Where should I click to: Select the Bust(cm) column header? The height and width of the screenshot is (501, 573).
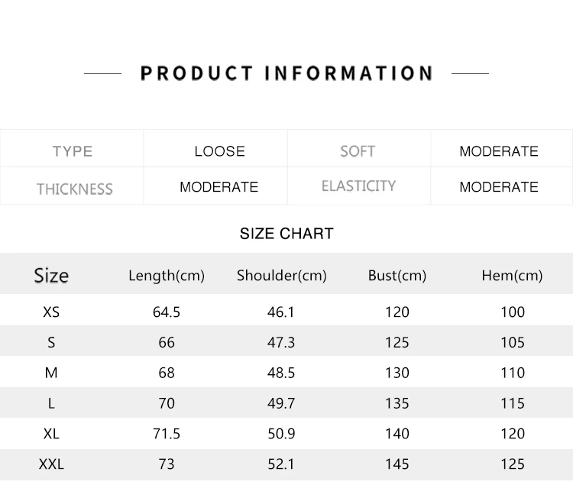click(397, 276)
